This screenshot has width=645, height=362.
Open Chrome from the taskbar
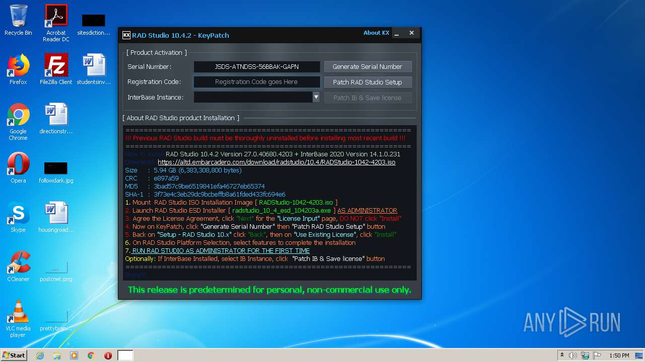pyautogui.click(x=91, y=355)
